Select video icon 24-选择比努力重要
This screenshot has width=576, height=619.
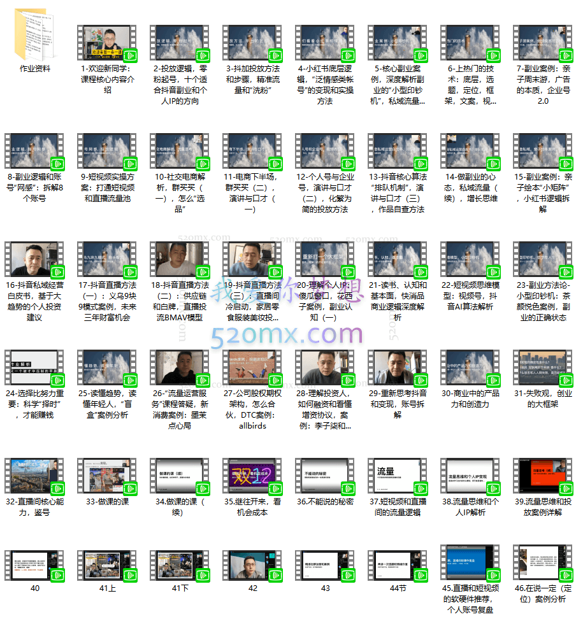(x=34, y=367)
